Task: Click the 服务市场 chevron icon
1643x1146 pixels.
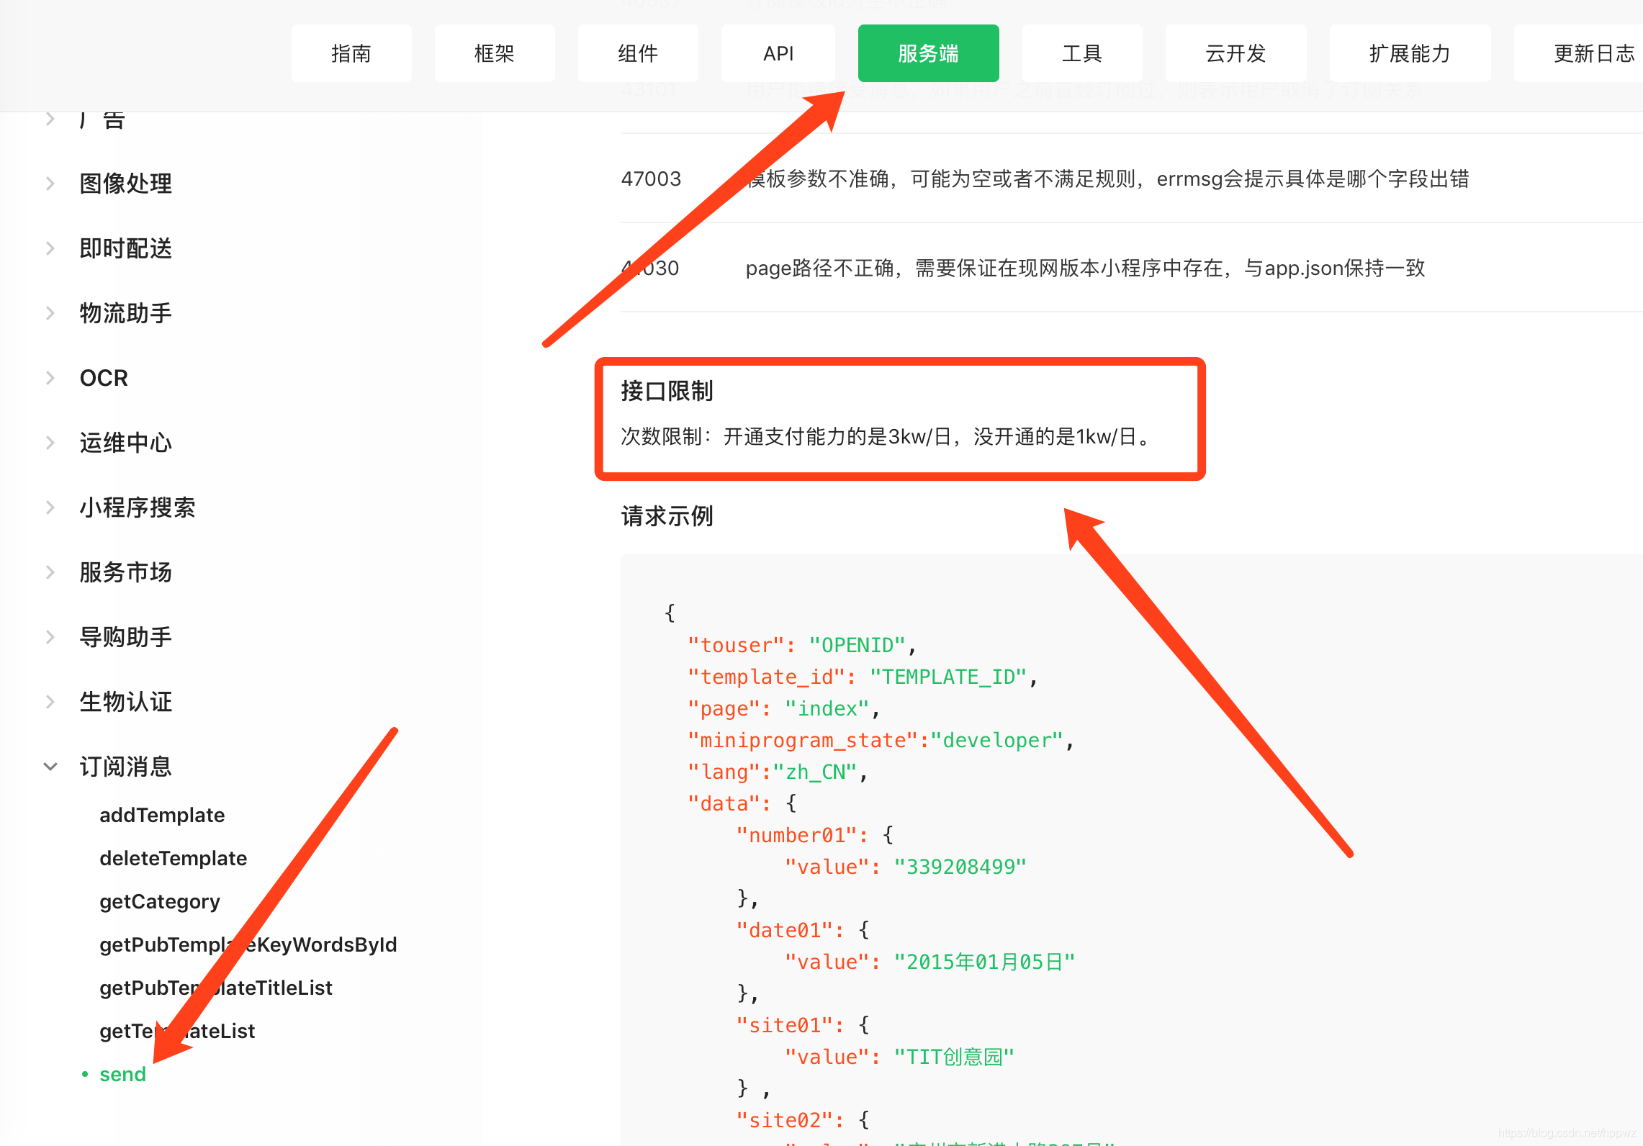Action: [x=50, y=572]
